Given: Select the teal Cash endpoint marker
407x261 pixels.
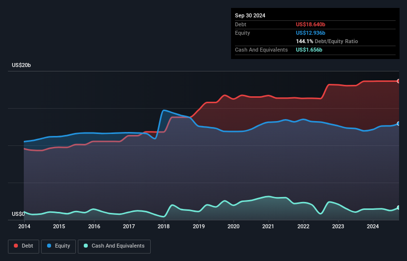Looking at the screenshot, I should click(399, 207).
